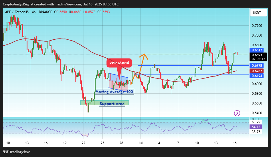Click the Jul date label on time axis
This screenshot has width=271, height=157.
click(140, 143)
